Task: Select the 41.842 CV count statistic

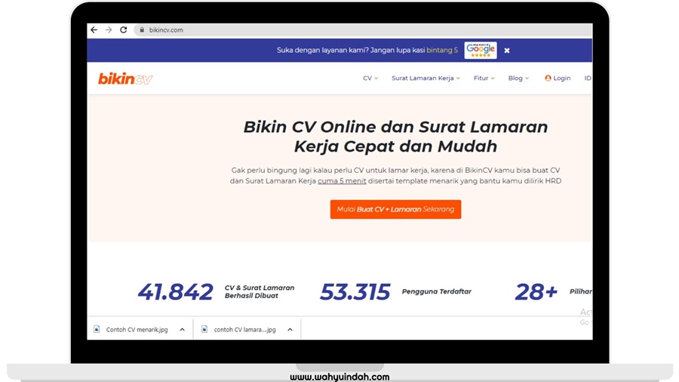Action: (x=175, y=292)
